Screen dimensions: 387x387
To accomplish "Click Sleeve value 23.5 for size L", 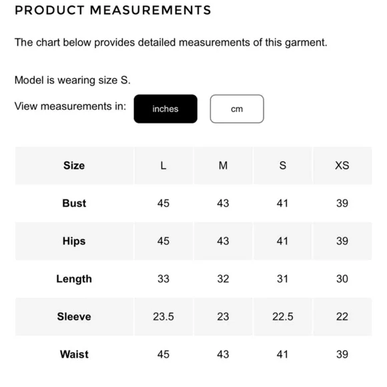I will [x=163, y=317].
